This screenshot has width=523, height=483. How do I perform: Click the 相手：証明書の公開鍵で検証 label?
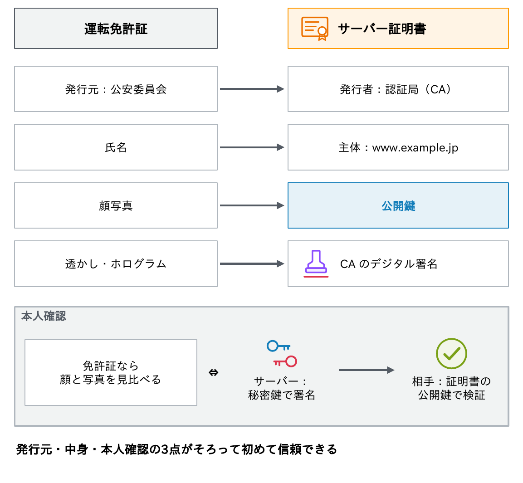click(x=451, y=388)
